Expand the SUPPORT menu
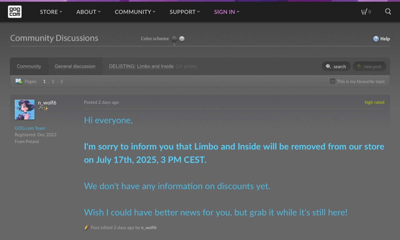 [x=185, y=12]
